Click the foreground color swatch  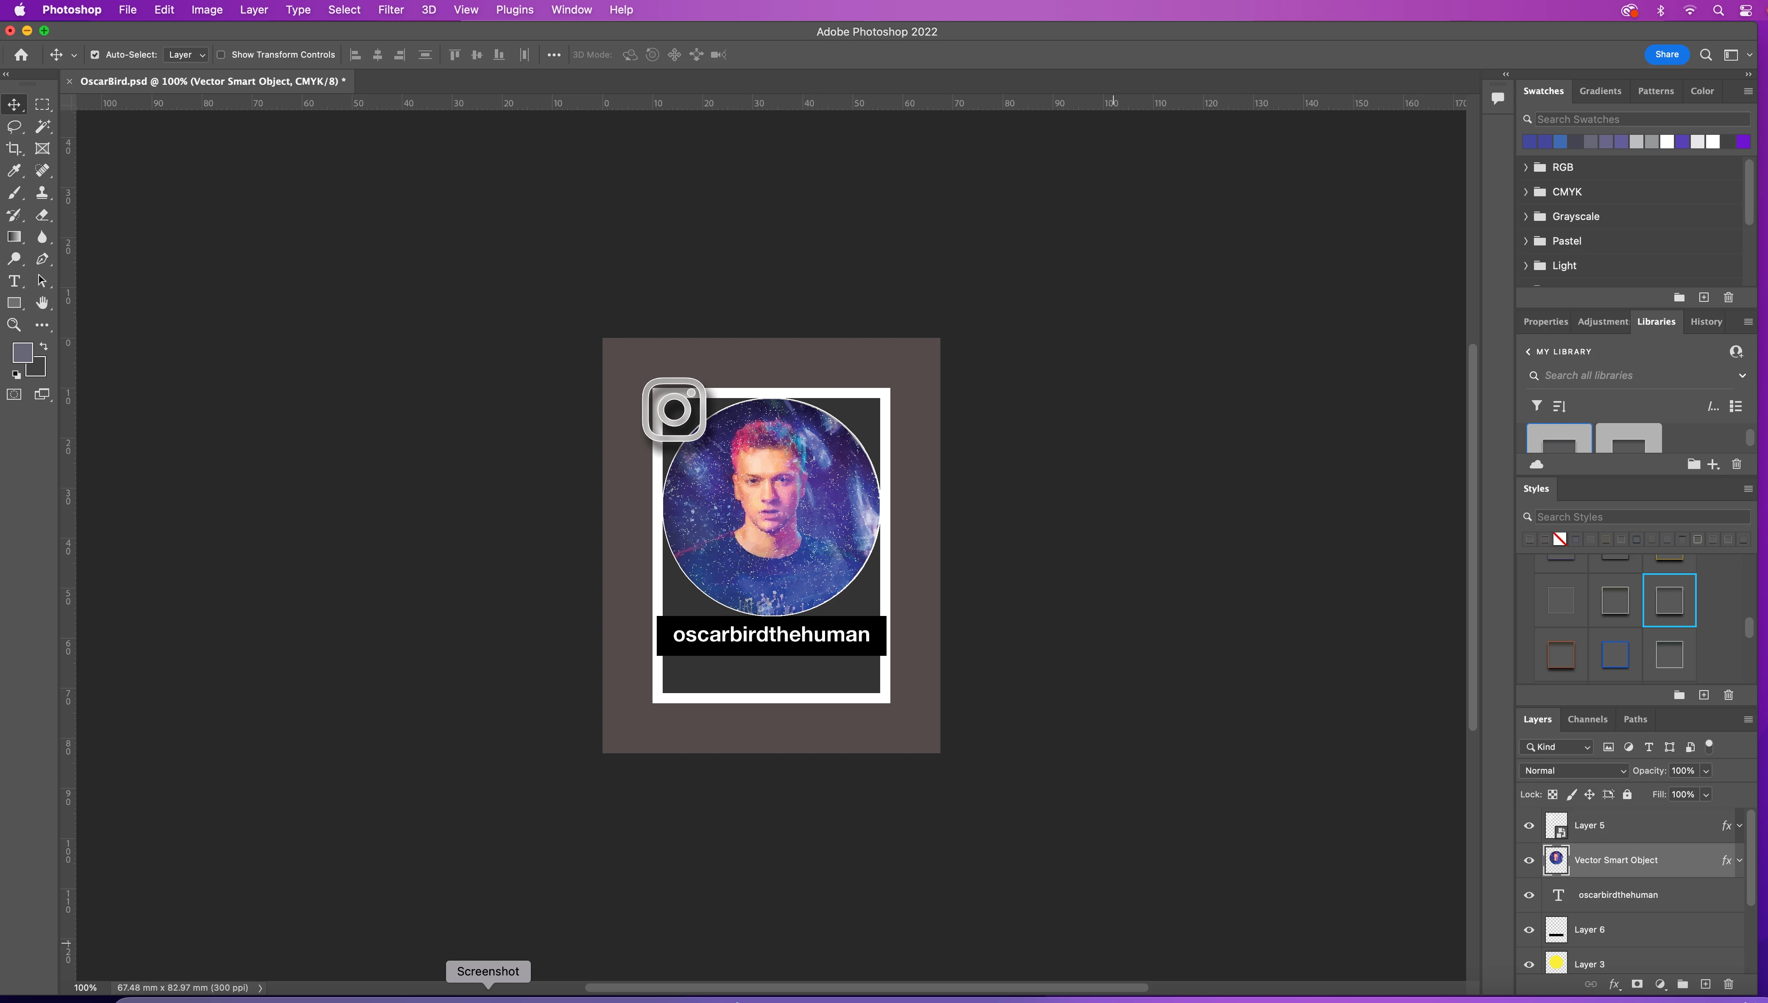21,353
